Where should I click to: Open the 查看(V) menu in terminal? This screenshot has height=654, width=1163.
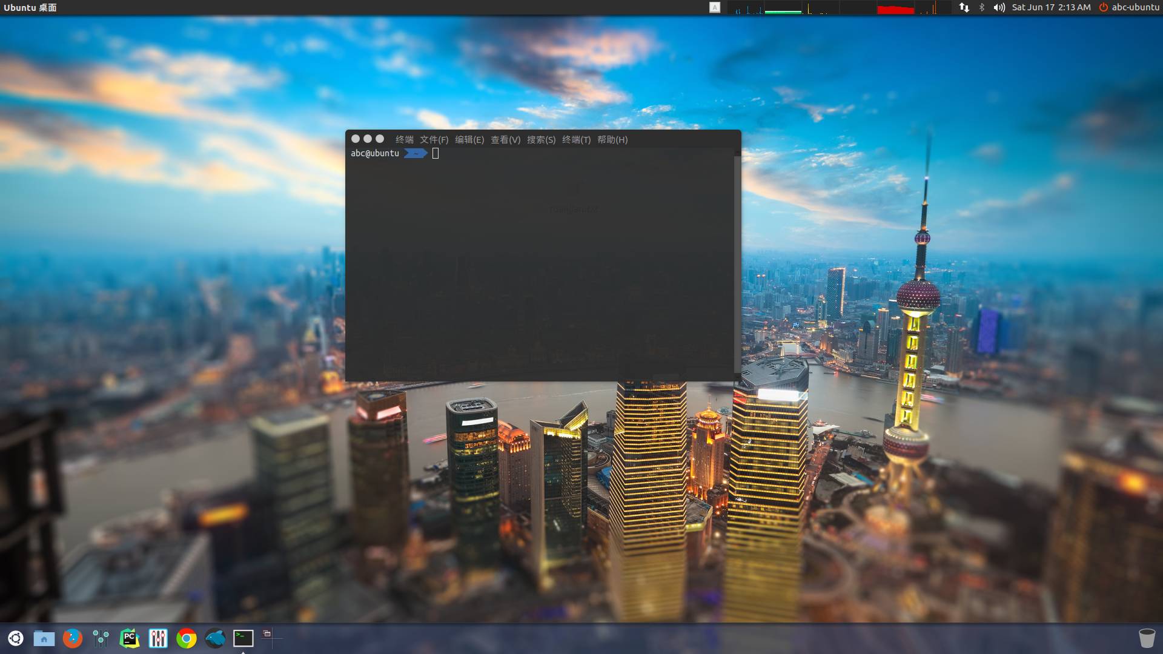[505, 139]
